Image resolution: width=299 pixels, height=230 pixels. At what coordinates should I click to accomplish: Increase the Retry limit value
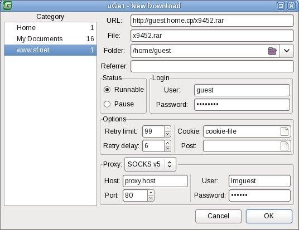[x=167, y=129]
